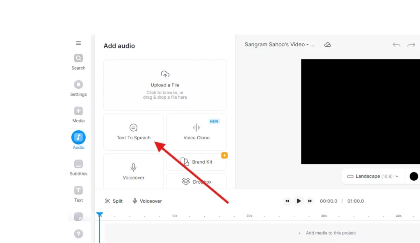The height and width of the screenshot is (243, 420).
Task: Open the Landscape (16:9) aspect dropdown
Action: point(373,176)
